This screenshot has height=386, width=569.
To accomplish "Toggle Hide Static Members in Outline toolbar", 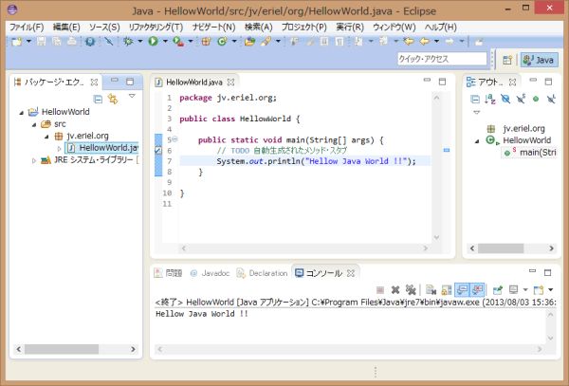I will coord(521,99).
